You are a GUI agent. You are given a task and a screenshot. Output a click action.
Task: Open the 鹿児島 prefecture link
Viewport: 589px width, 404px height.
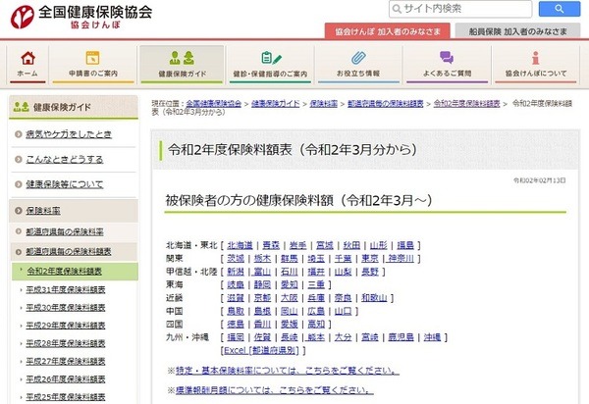(x=401, y=337)
